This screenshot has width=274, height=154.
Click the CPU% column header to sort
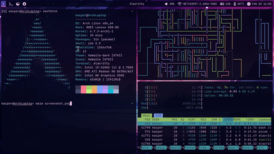tap(228, 119)
